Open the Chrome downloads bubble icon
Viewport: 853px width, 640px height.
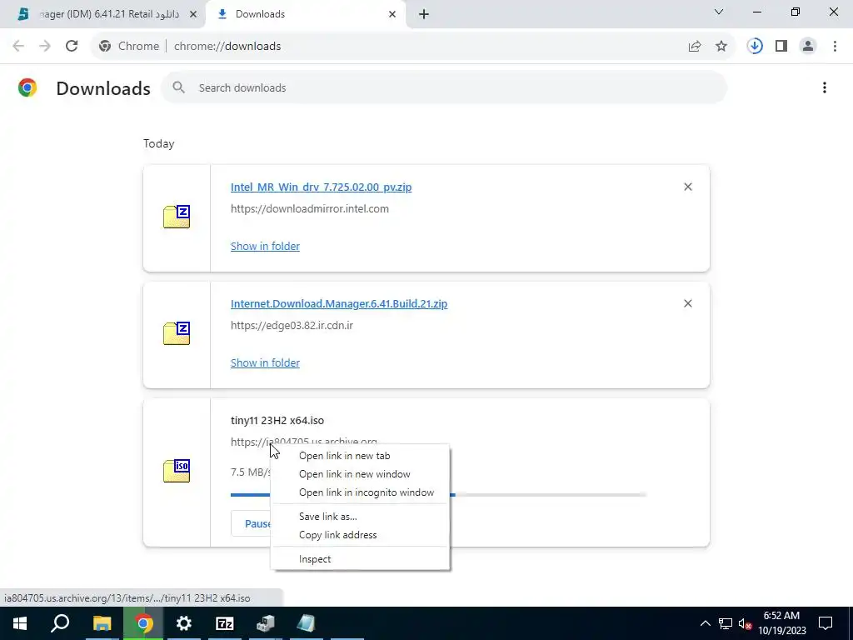[x=755, y=47]
